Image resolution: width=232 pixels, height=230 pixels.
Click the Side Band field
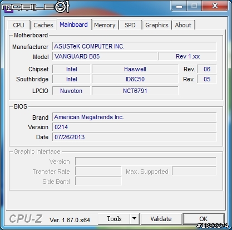click(98, 182)
